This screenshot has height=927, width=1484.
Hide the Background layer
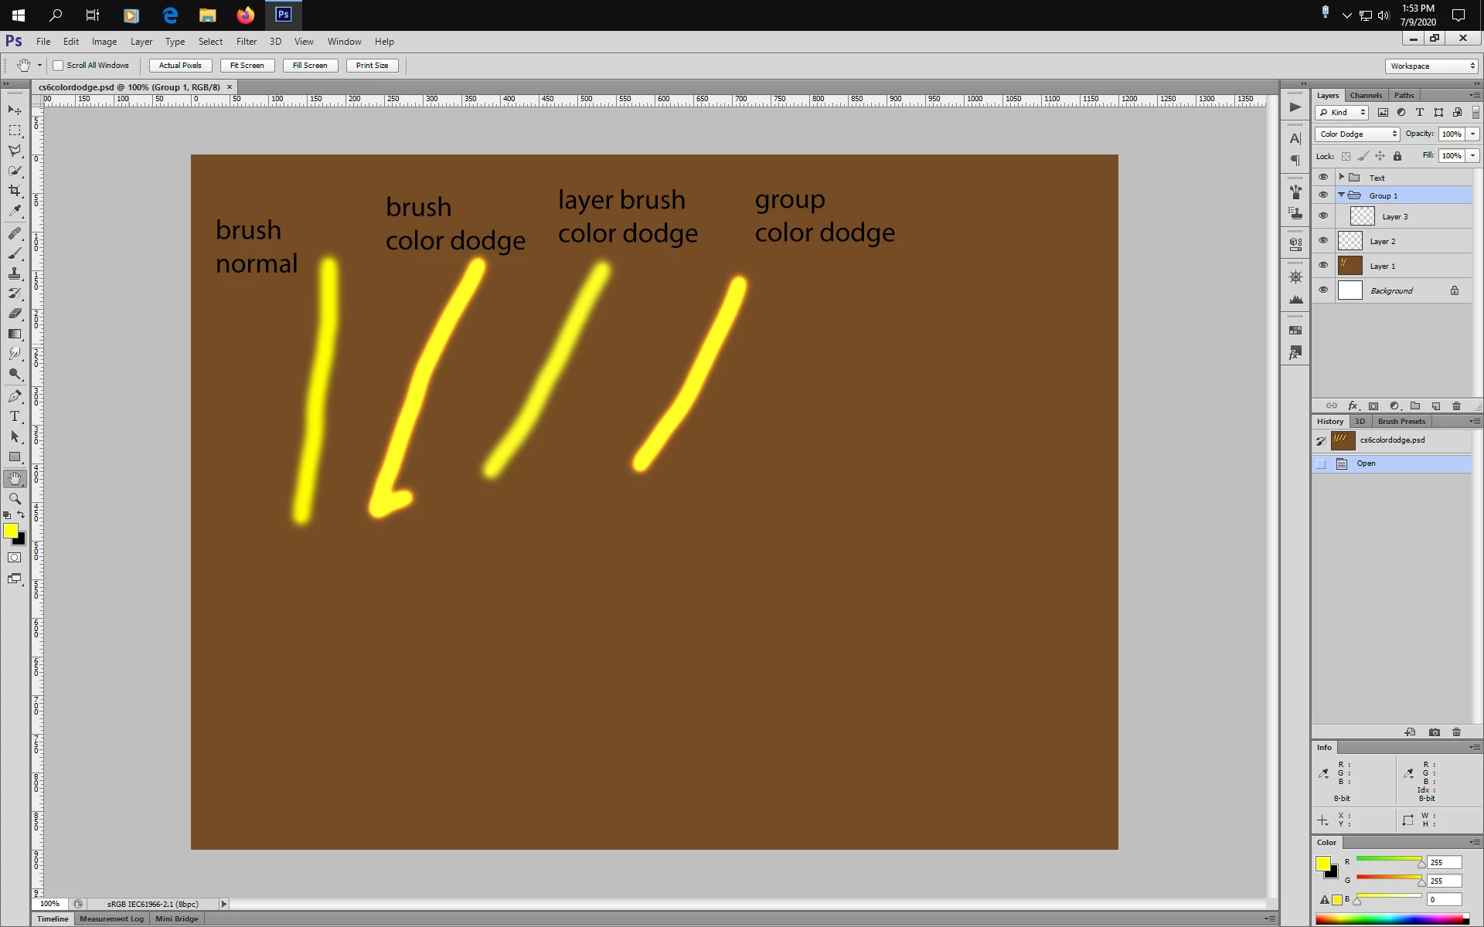tap(1322, 290)
